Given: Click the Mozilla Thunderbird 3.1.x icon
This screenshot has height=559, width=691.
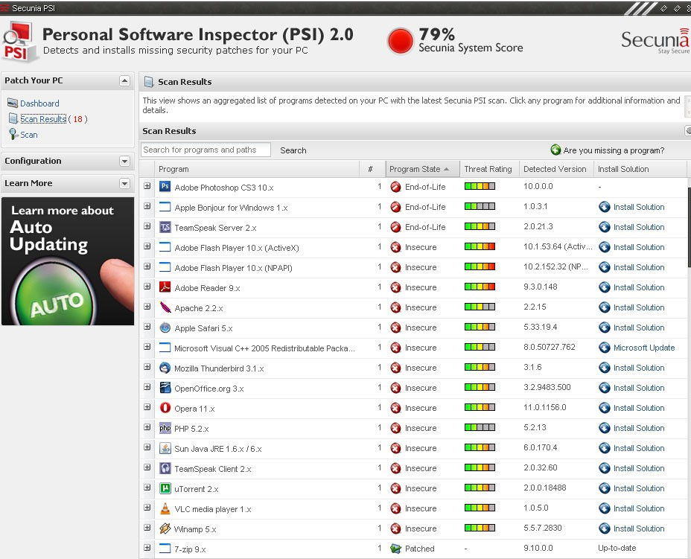Looking at the screenshot, I should pos(165,368).
